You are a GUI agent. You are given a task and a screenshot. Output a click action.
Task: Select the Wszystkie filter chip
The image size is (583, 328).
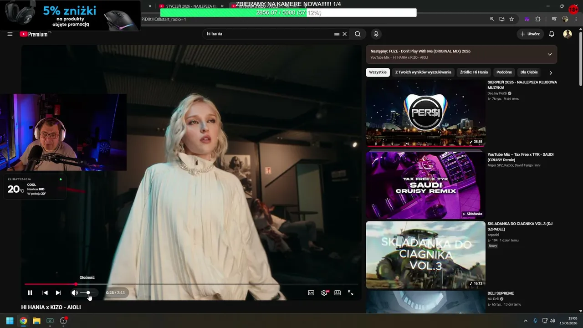[378, 72]
